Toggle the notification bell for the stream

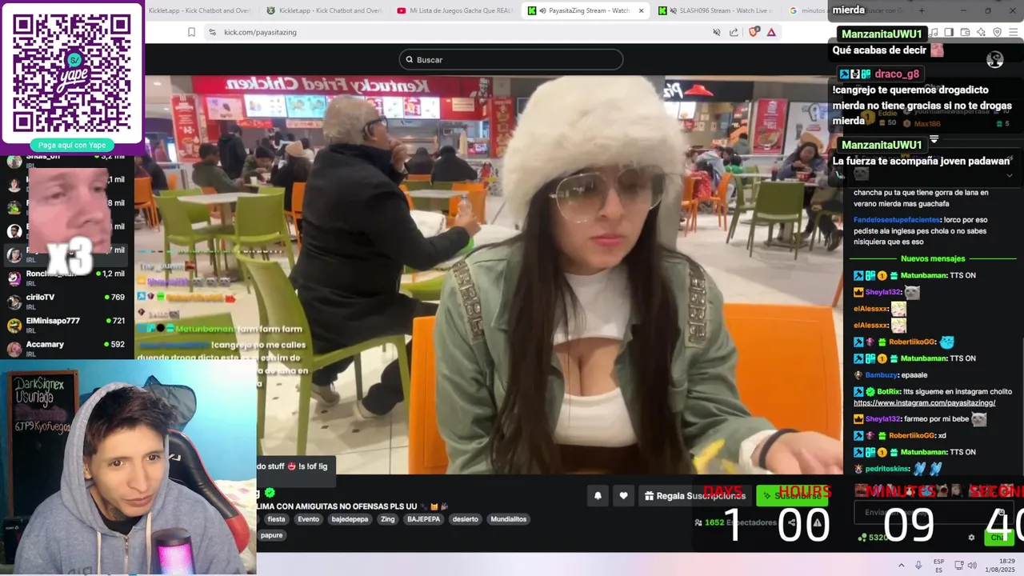pos(598,496)
